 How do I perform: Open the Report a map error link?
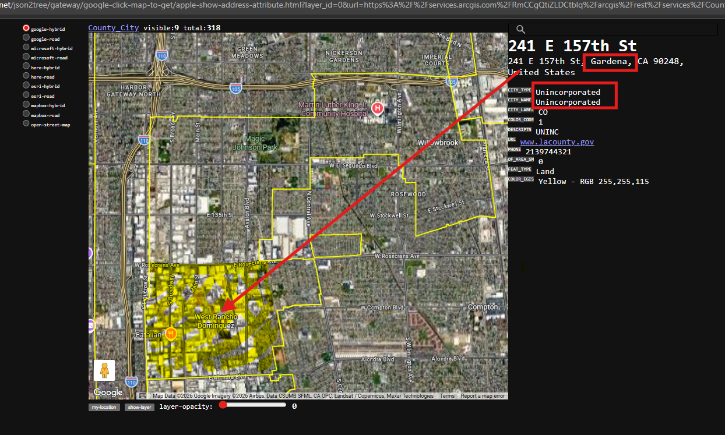click(x=483, y=396)
